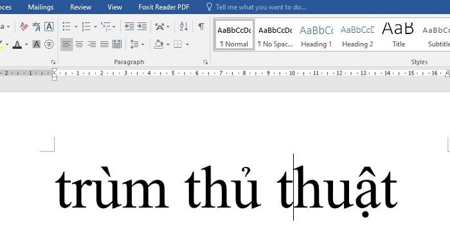This screenshot has width=450, height=241.
Task: Align text to the left
Action: [67, 44]
